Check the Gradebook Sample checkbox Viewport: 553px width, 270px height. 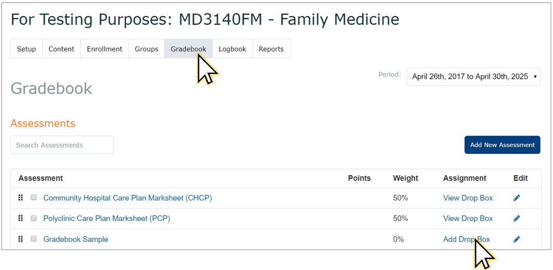(34, 239)
